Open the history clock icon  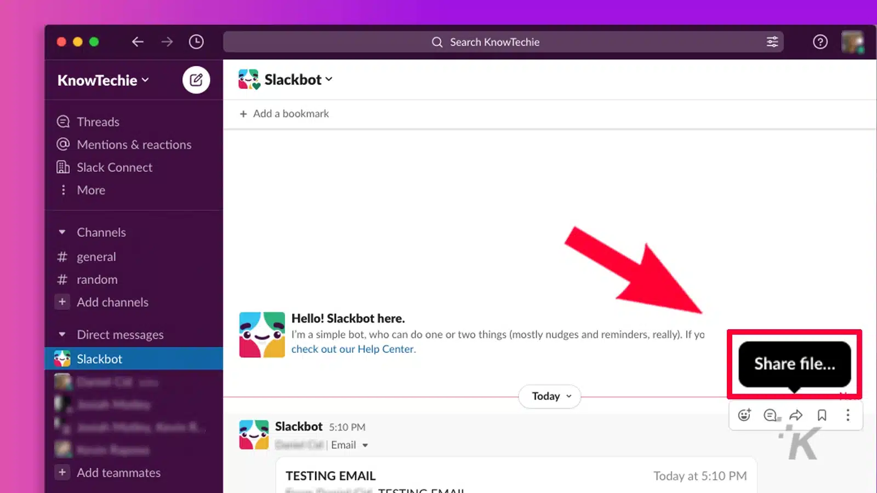pyautogui.click(x=196, y=42)
